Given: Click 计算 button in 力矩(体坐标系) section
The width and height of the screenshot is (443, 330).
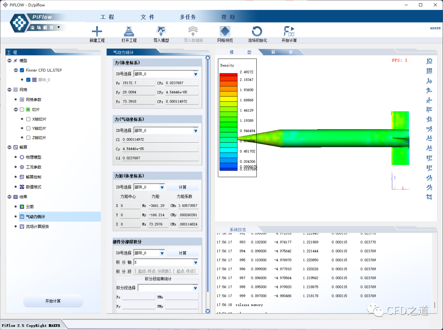Looking at the screenshot, I should click(183, 187).
